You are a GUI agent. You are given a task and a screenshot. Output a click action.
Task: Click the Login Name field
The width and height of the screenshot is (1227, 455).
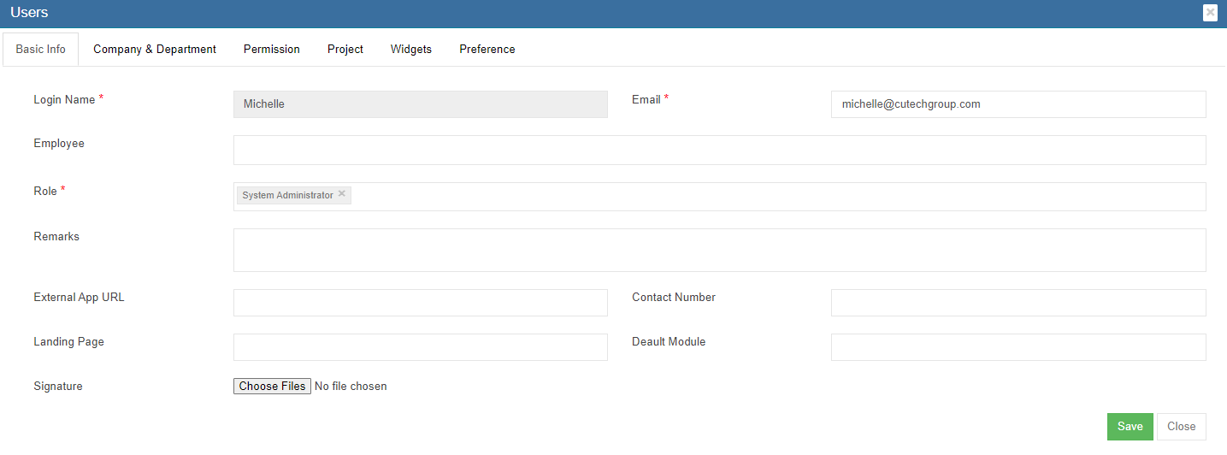(x=420, y=104)
